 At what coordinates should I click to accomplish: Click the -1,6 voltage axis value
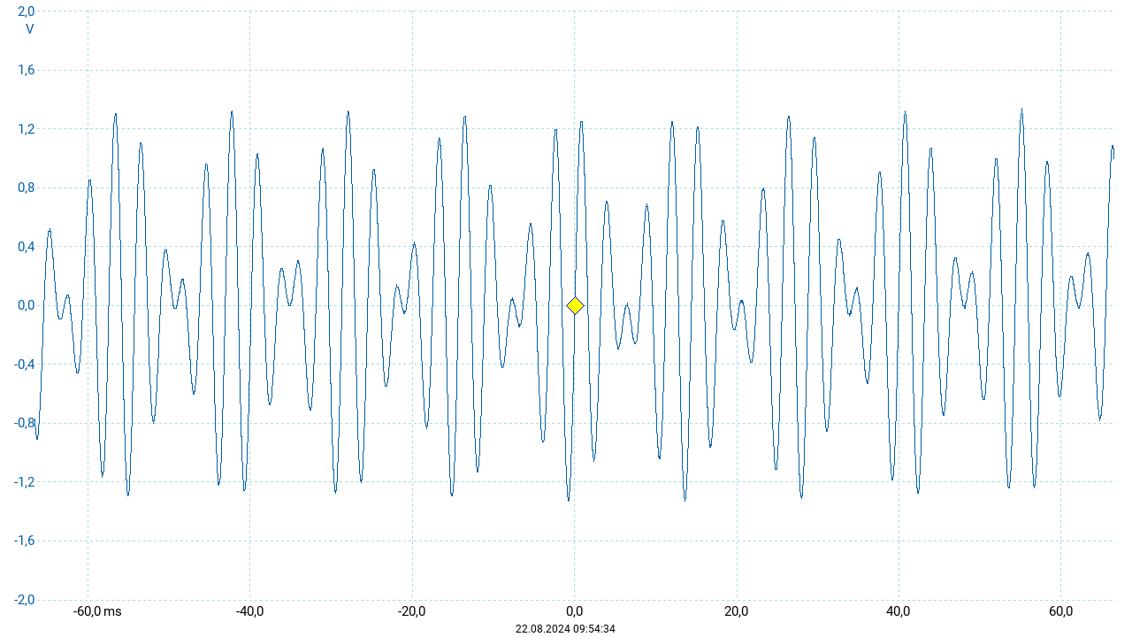[x=24, y=541]
